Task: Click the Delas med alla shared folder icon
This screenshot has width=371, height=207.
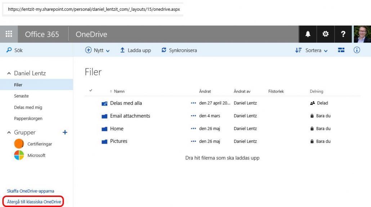Action: (x=104, y=103)
